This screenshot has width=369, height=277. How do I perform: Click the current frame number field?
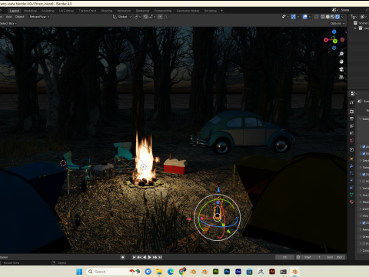click(284, 257)
